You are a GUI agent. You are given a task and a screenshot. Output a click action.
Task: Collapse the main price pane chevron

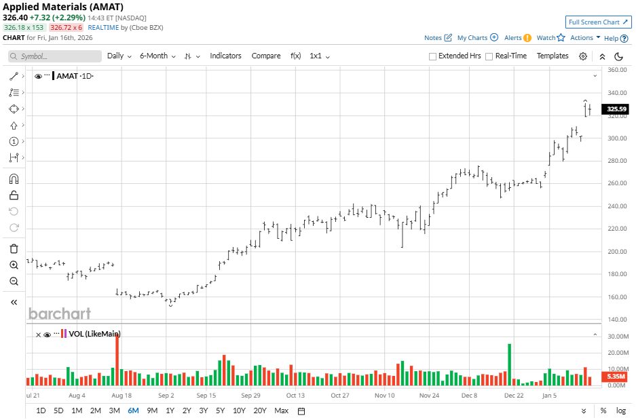[x=595, y=76]
